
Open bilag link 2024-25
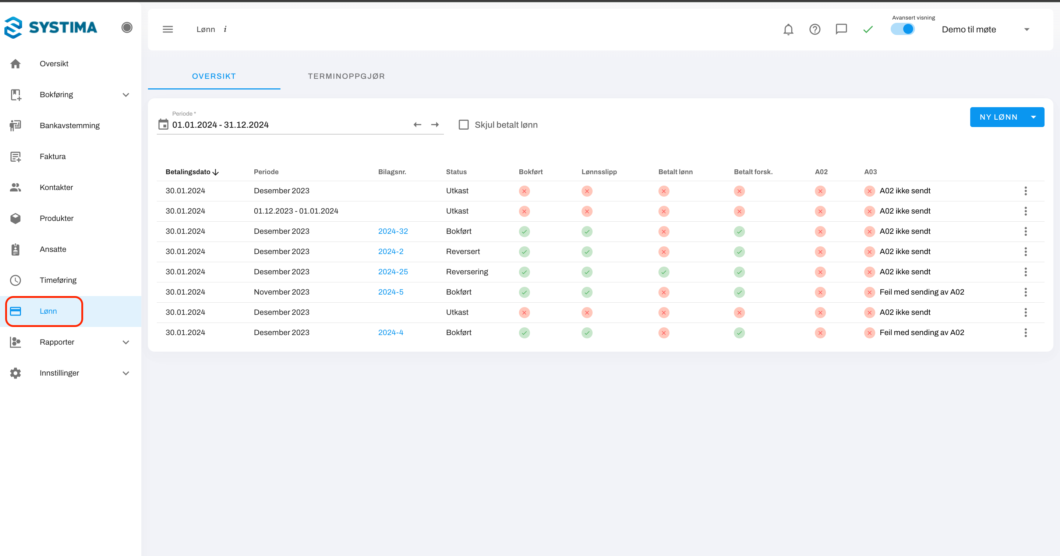click(x=393, y=272)
